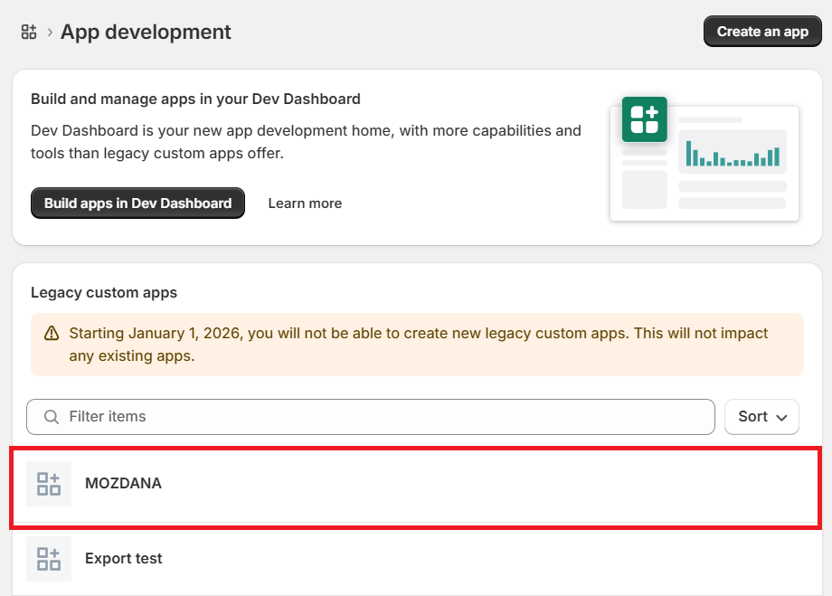
Task: Click the green app icon in illustration
Action: click(644, 119)
